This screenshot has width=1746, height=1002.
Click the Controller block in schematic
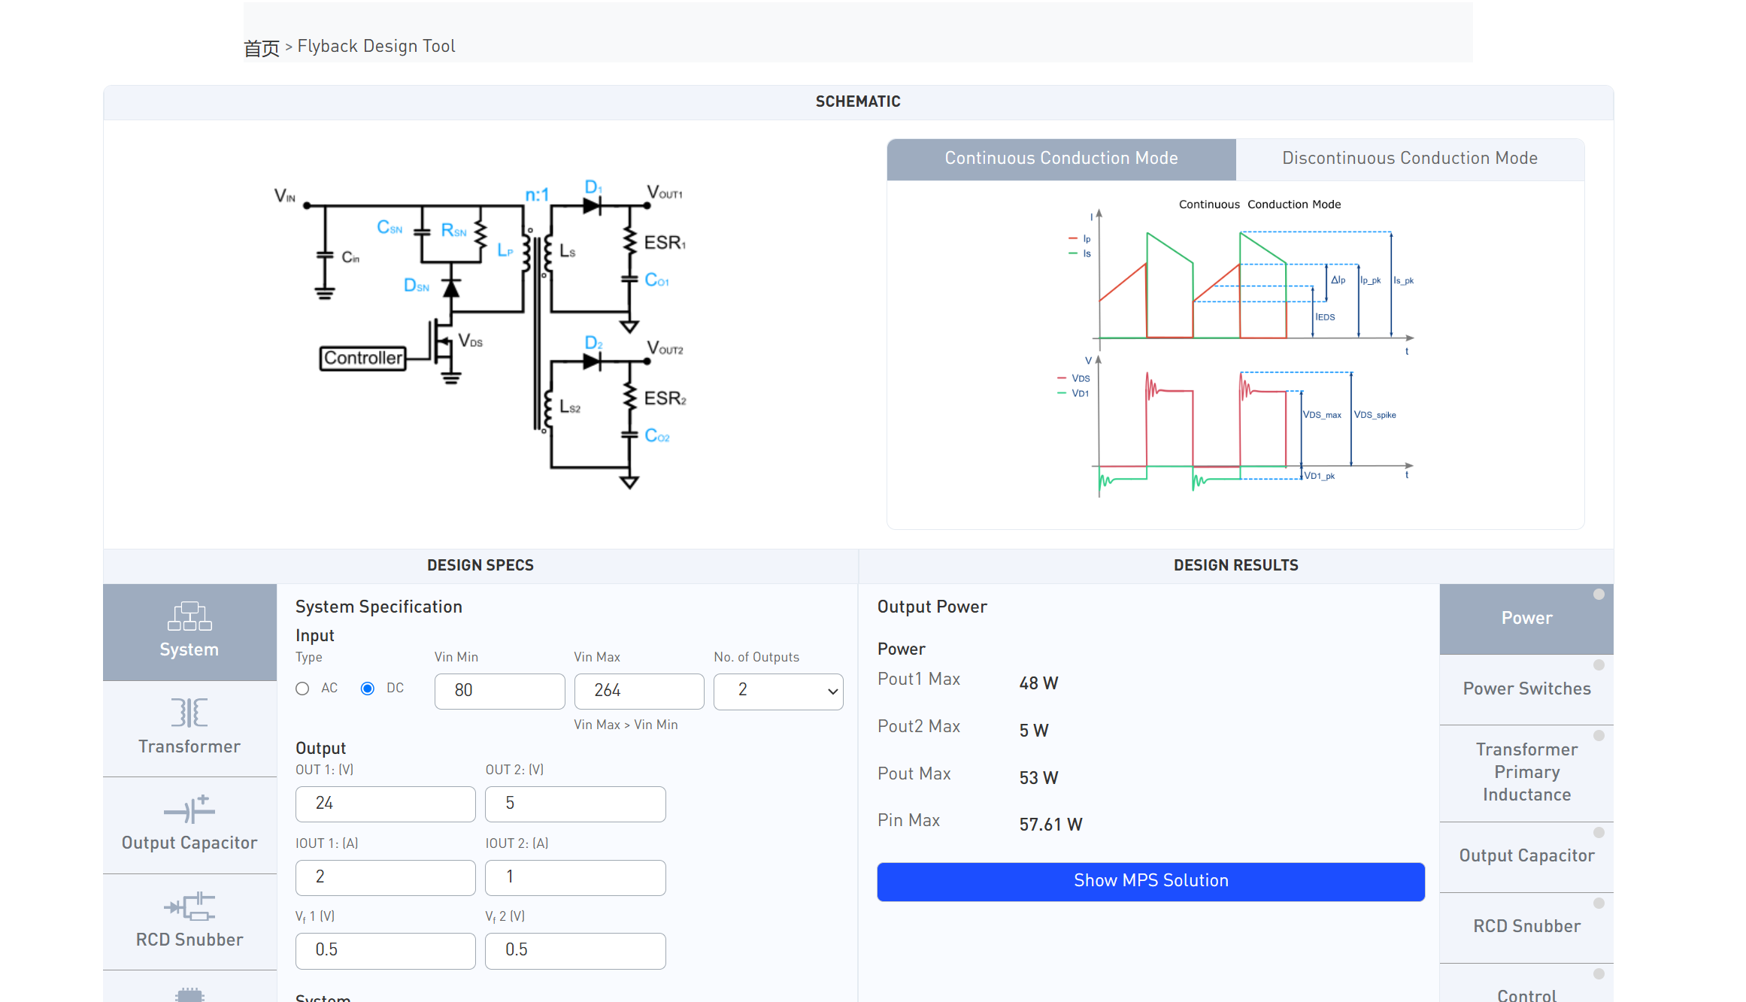(362, 358)
